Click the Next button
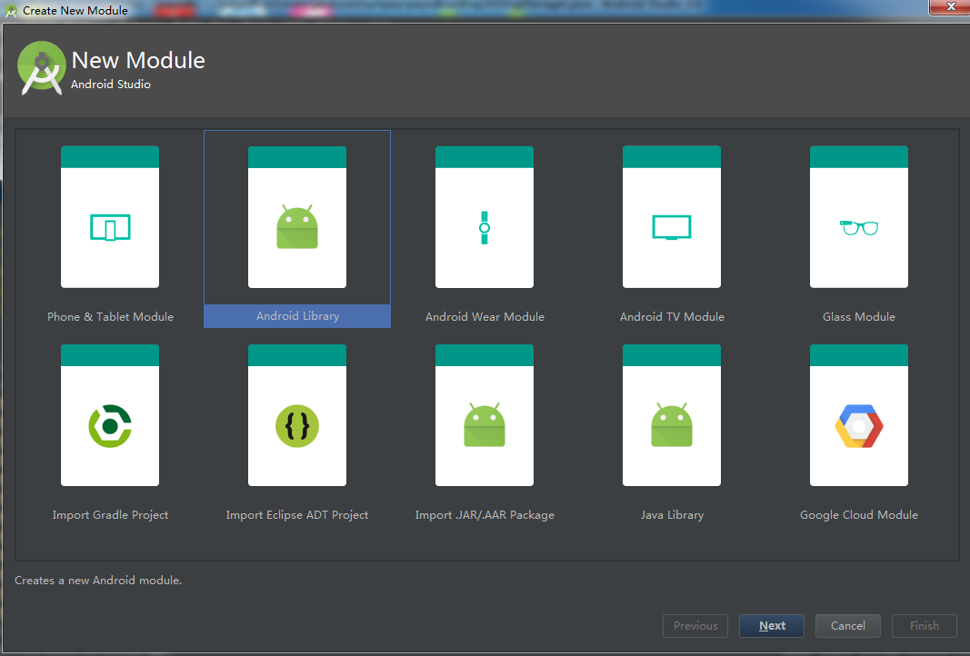This screenshot has width=970, height=656. [x=772, y=626]
